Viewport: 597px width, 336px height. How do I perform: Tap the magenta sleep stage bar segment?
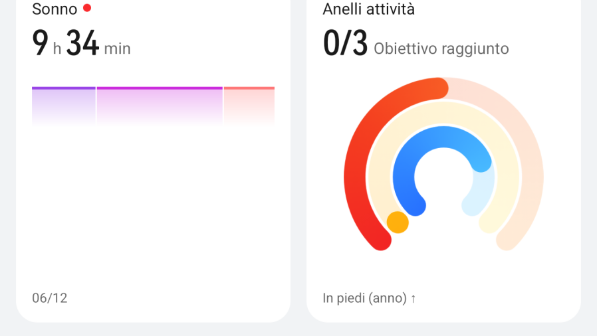click(x=160, y=106)
